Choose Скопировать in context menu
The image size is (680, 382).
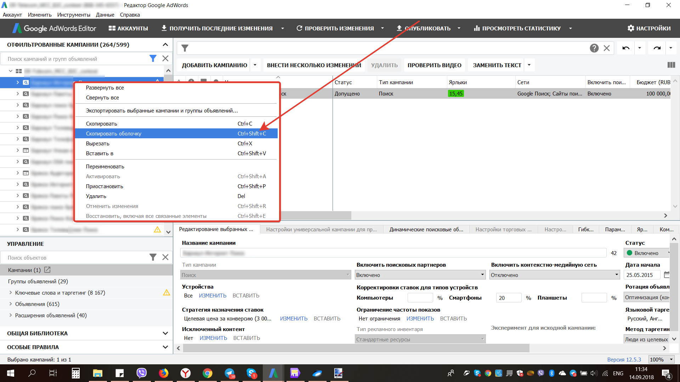coord(176,124)
